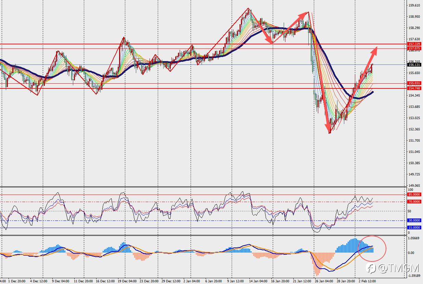Click the 2 Jan 04:00 time label
This screenshot has height=284, width=423.
(192, 281)
